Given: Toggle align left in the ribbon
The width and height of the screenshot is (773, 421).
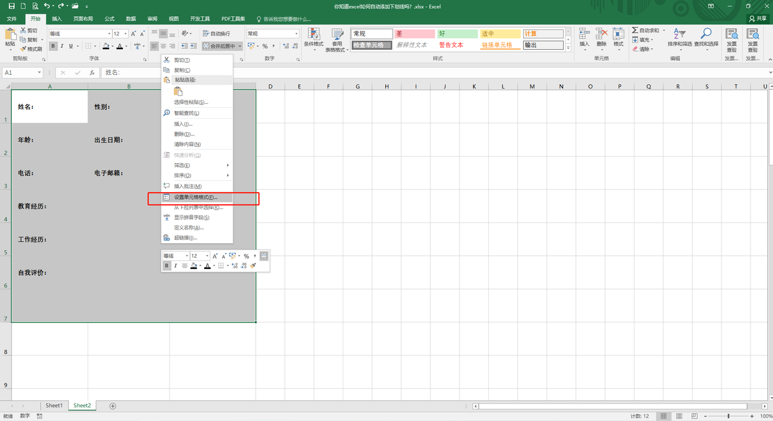Looking at the screenshot, I should 154,46.
